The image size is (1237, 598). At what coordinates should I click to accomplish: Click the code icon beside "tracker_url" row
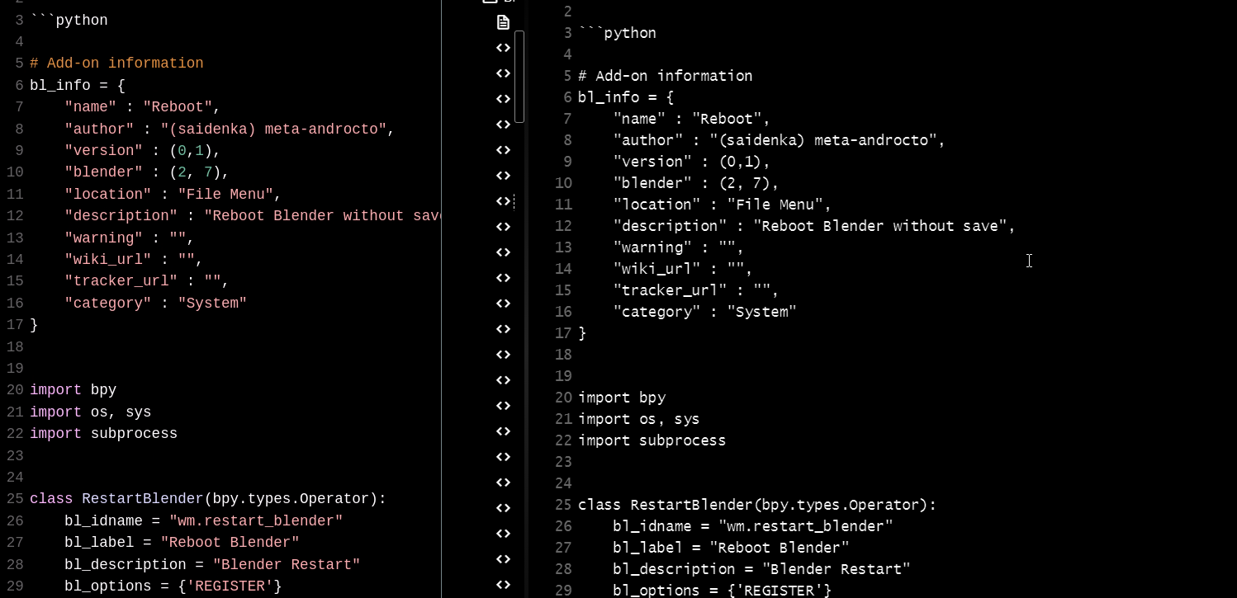(504, 278)
